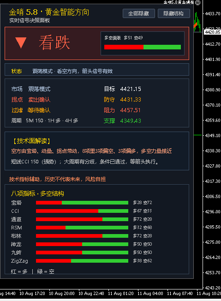Click the orange down-triangle signal icon
This screenshot has width=221, height=301.
[21, 42]
